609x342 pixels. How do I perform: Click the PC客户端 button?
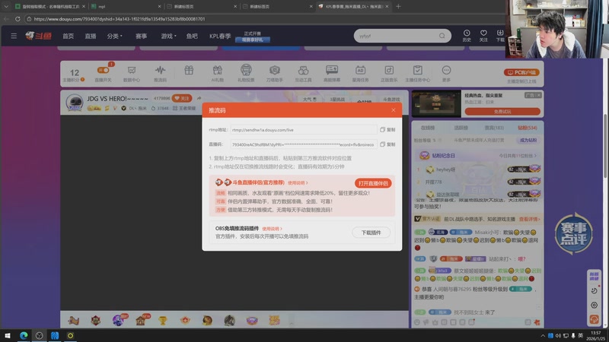click(x=521, y=72)
